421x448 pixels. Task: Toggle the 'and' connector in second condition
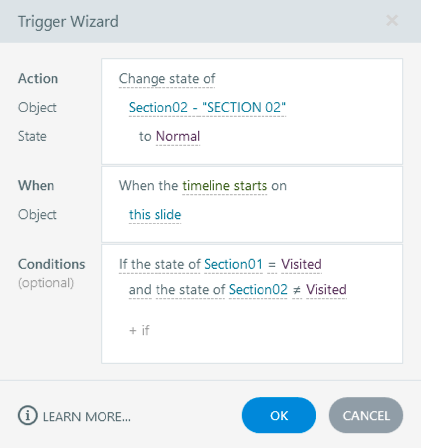click(x=140, y=290)
